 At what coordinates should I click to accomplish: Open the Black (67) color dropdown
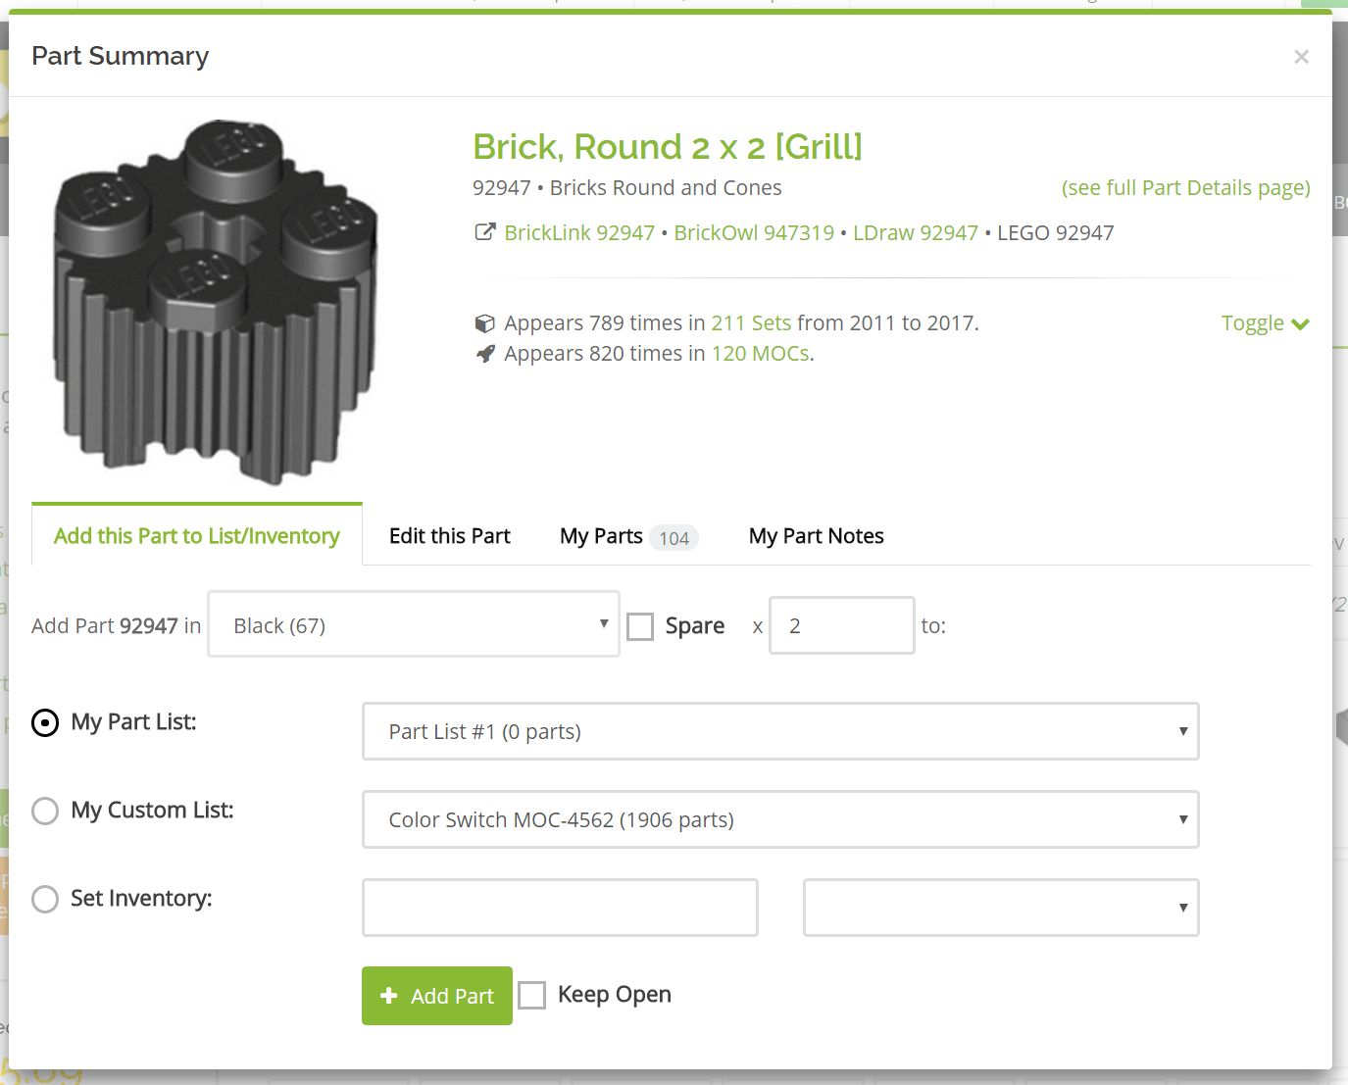[414, 624]
